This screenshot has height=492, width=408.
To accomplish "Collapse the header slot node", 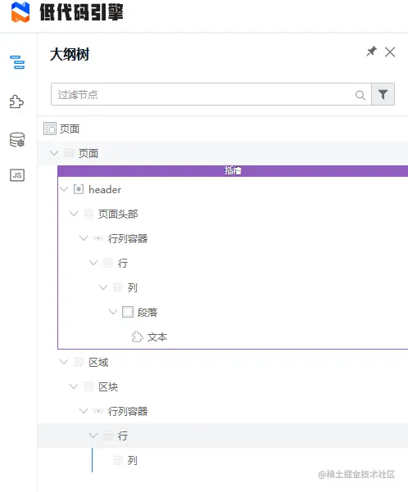I will tap(64, 189).
